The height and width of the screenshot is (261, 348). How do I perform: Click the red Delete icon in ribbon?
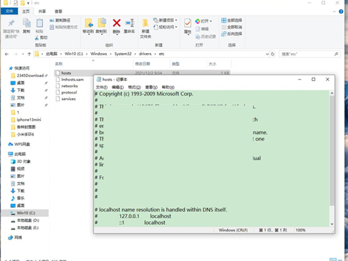(x=117, y=24)
